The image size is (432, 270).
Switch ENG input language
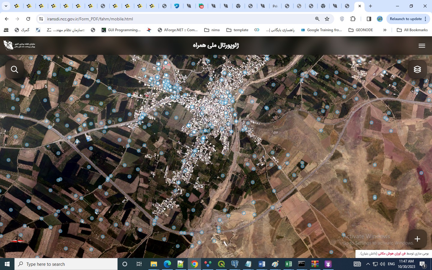point(391,264)
